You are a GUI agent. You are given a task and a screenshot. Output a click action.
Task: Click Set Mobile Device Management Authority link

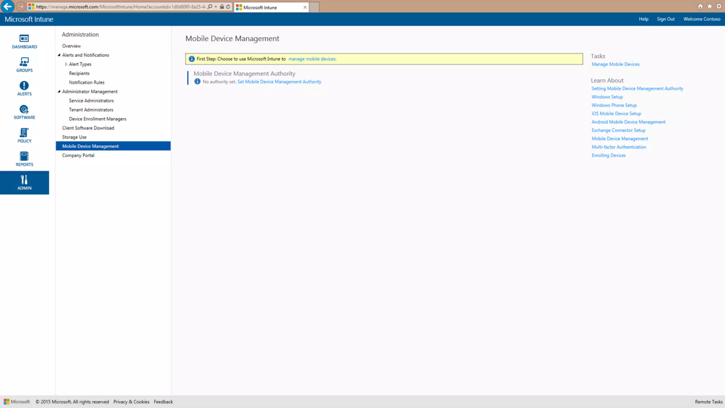tap(279, 81)
